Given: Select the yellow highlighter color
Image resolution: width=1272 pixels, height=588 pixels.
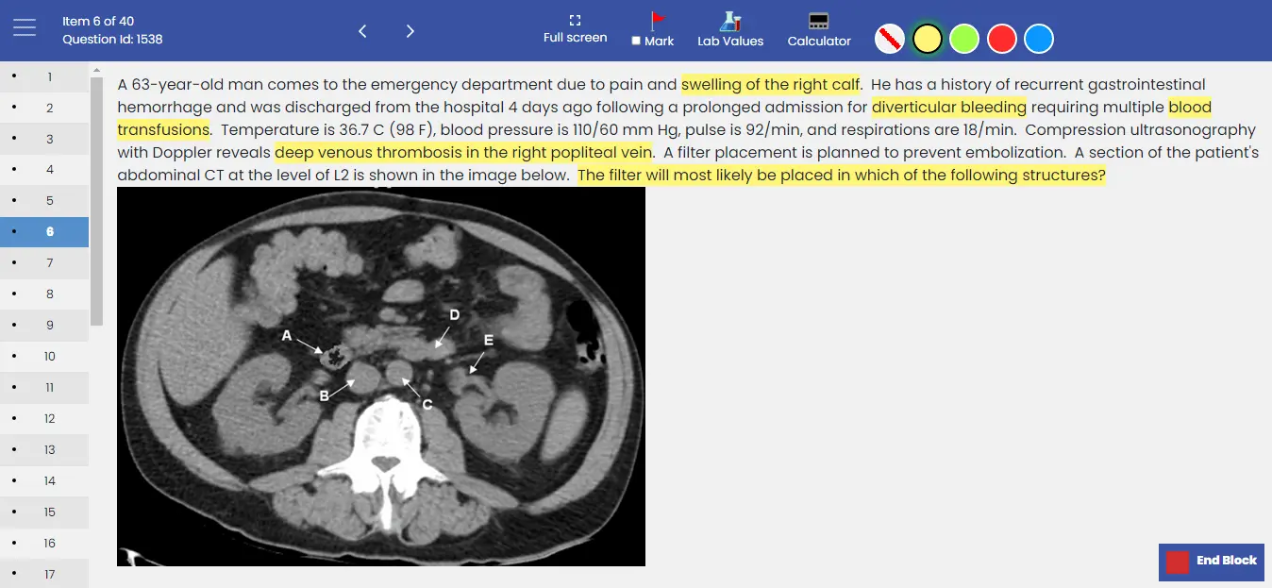Looking at the screenshot, I should (928, 39).
